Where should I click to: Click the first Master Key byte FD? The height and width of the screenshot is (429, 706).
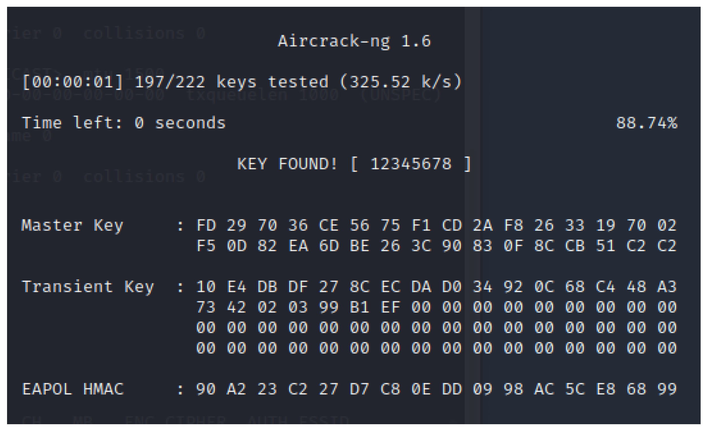pos(206,225)
